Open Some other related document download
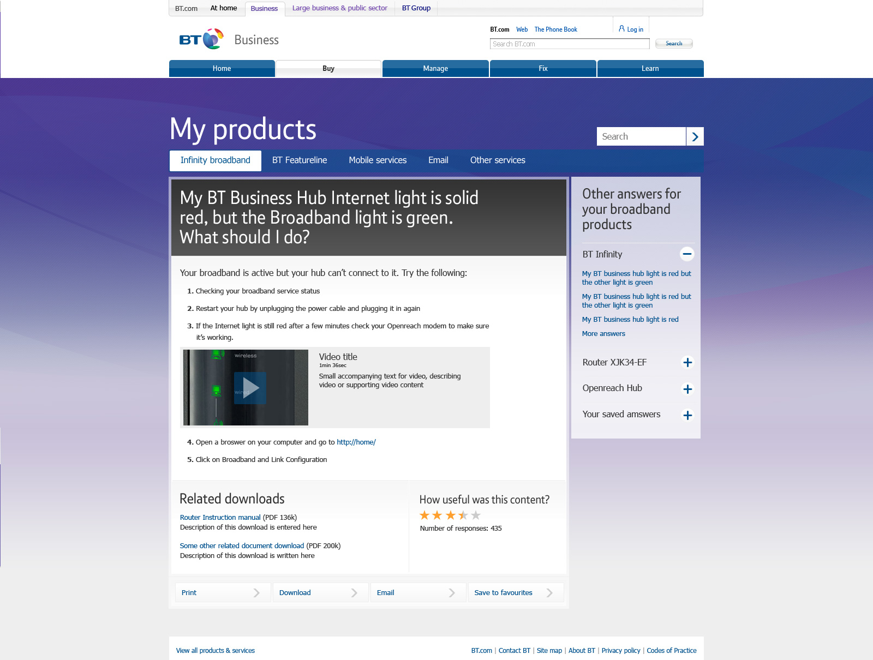 click(x=242, y=546)
